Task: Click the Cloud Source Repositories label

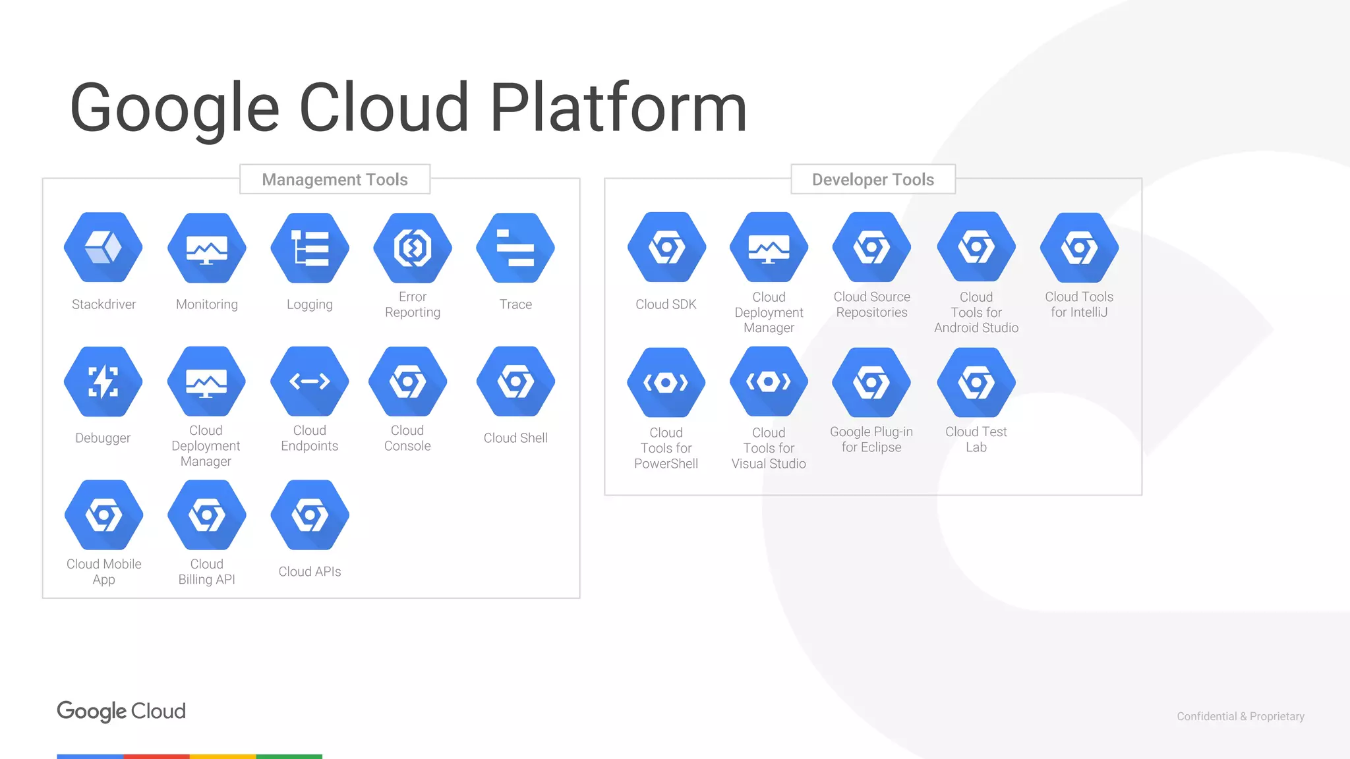Action: click(x=872, y=304)
